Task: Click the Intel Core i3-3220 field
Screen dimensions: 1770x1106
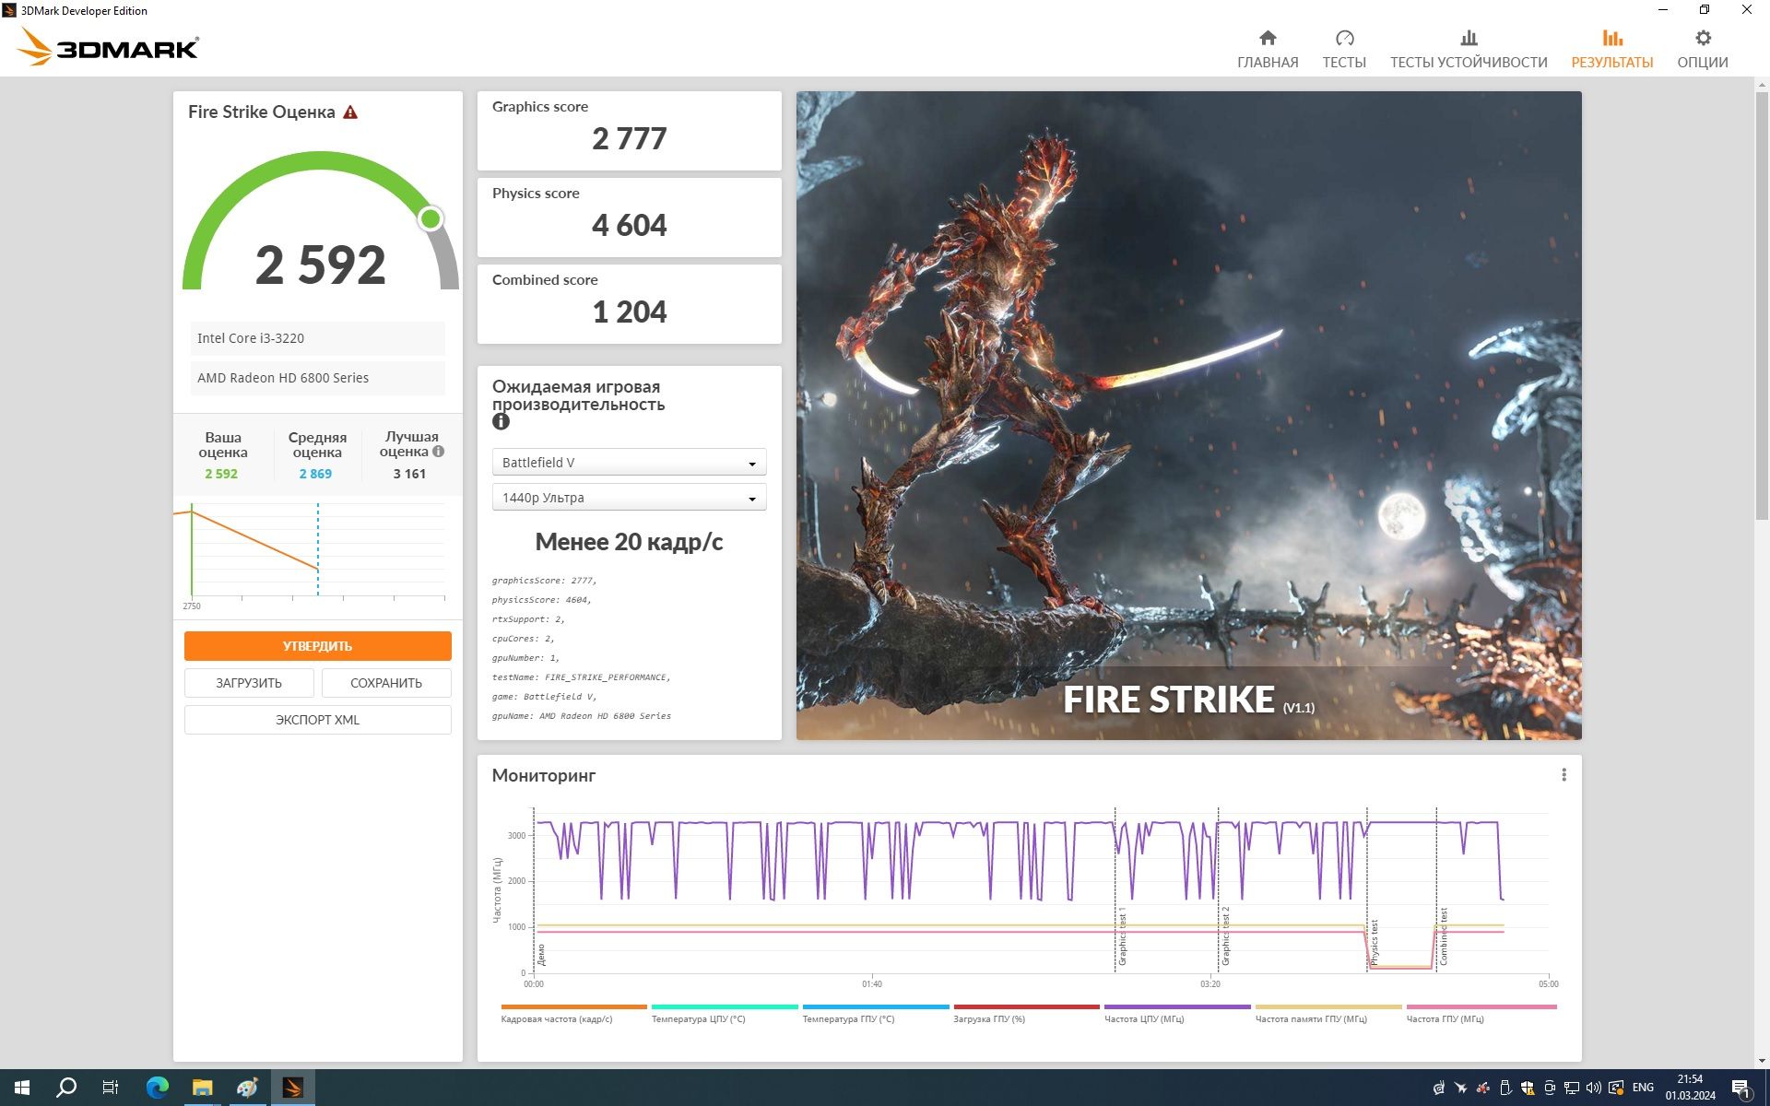Action: pos(317,338)
